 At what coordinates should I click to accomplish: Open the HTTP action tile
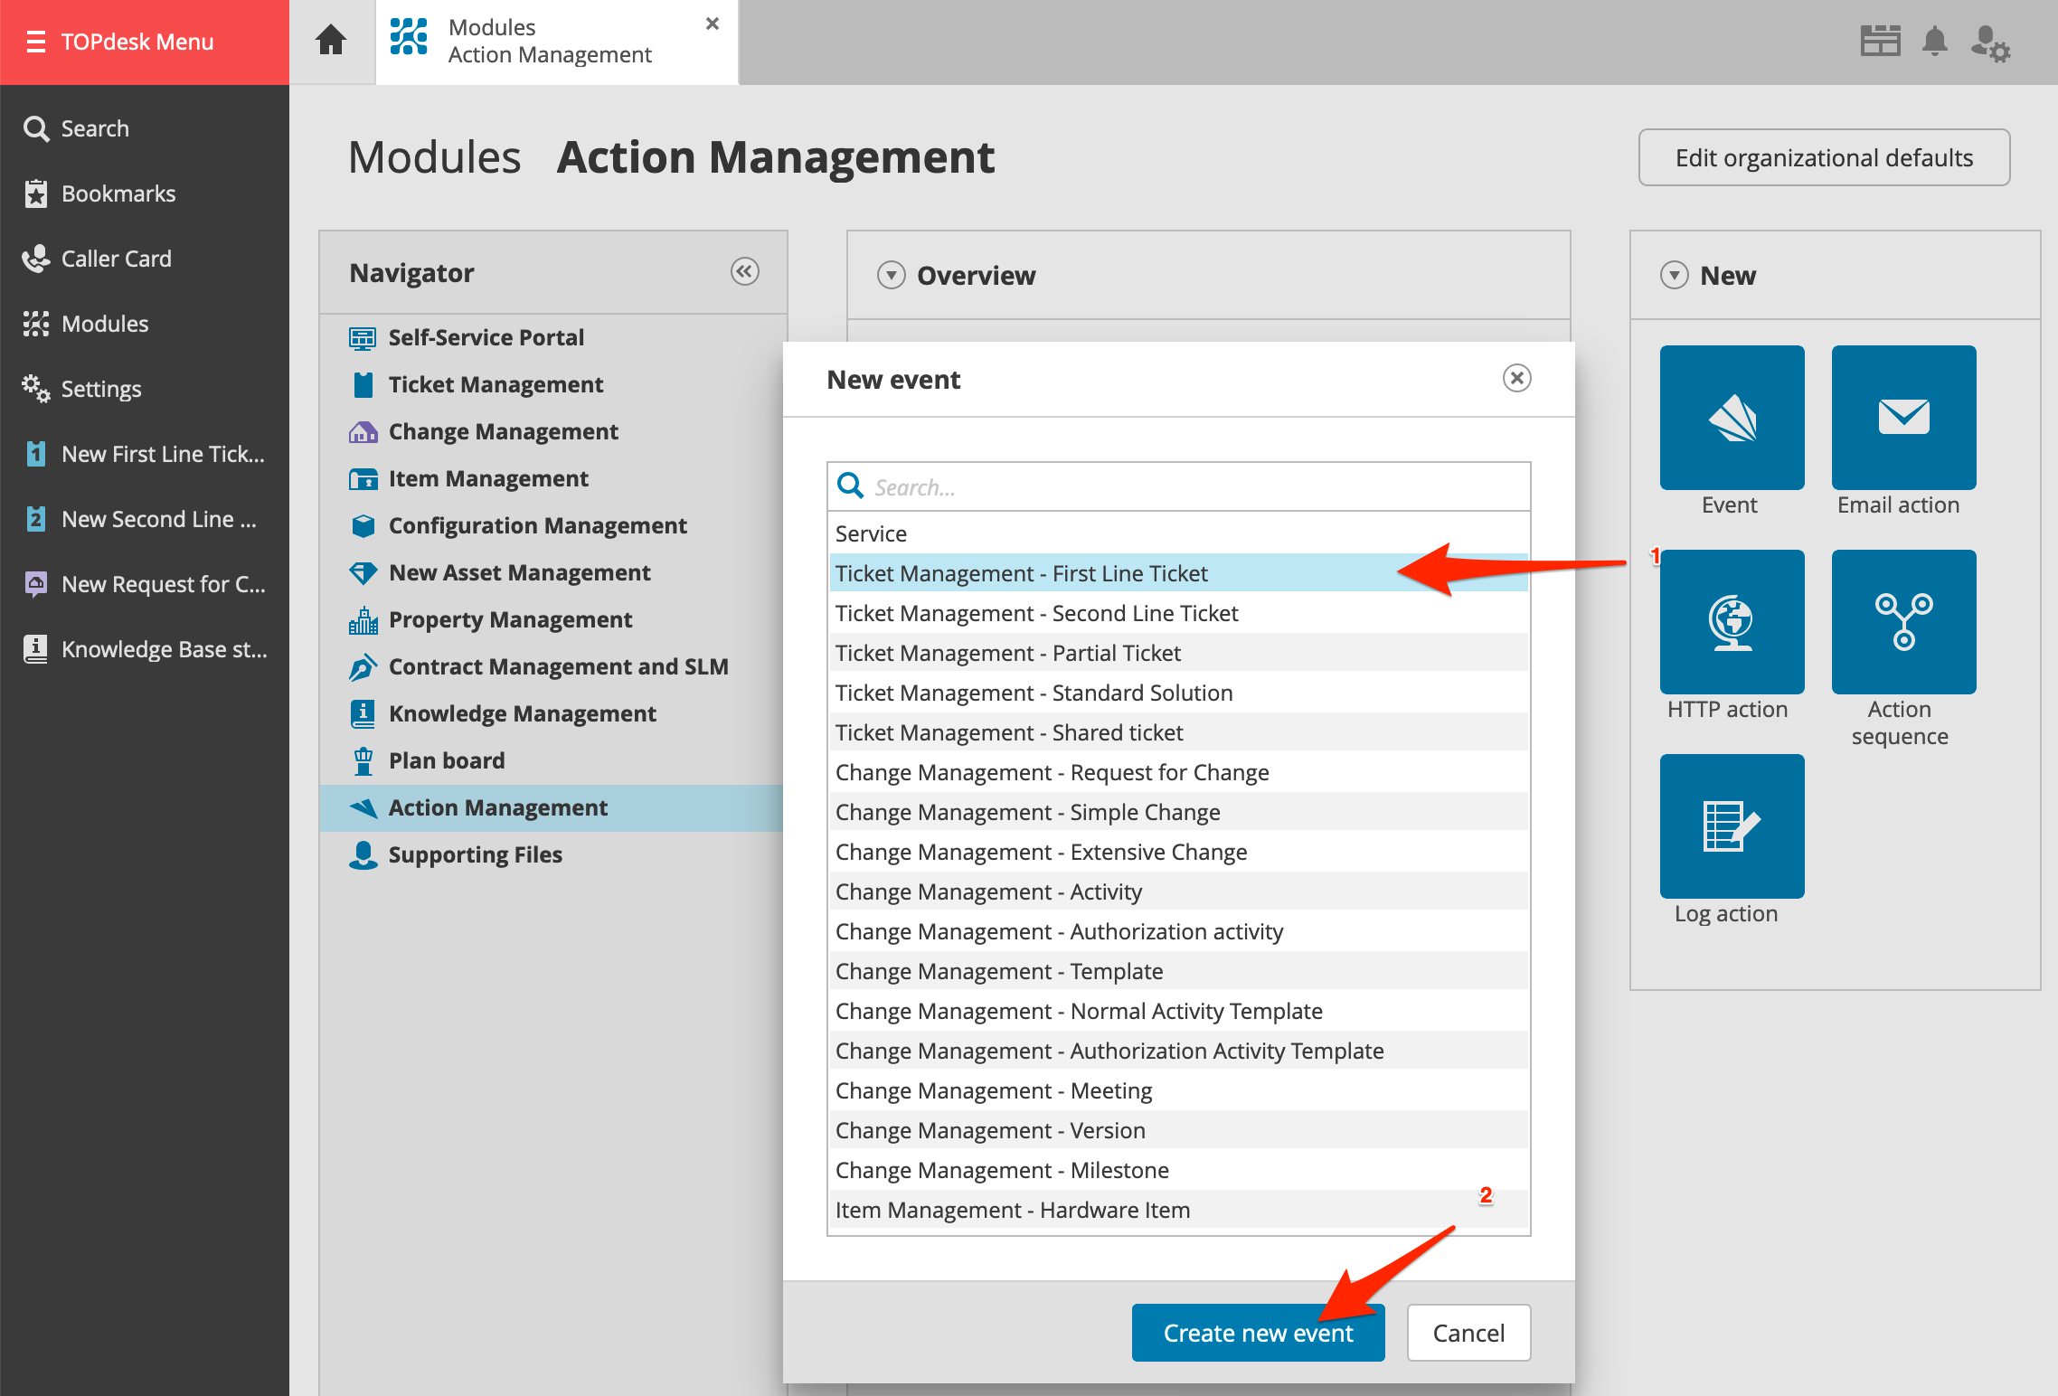(1732, 622)
